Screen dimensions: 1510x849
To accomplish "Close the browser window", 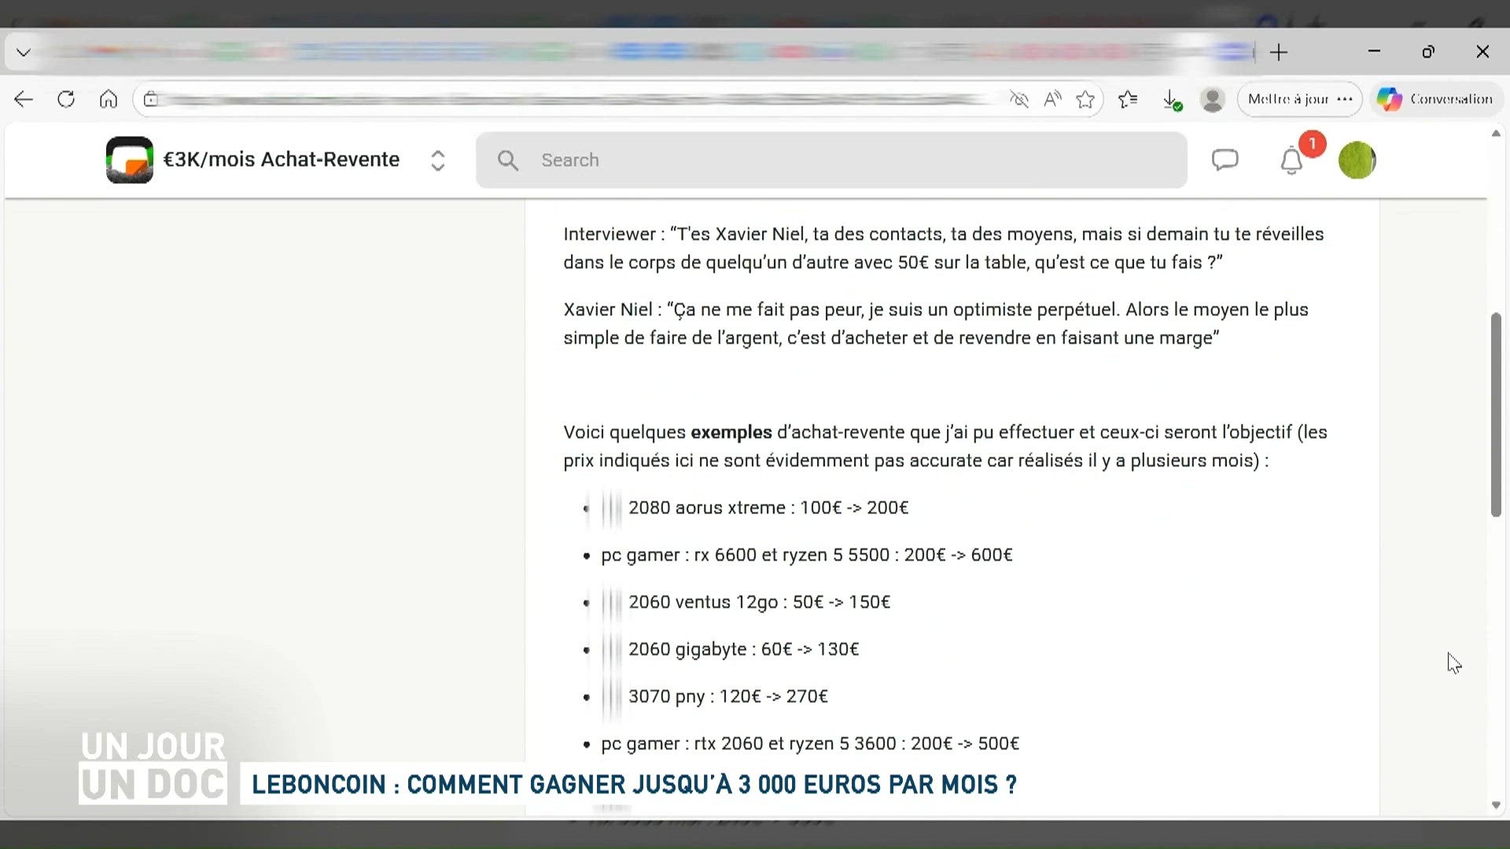I will (x=1482, y=52).
